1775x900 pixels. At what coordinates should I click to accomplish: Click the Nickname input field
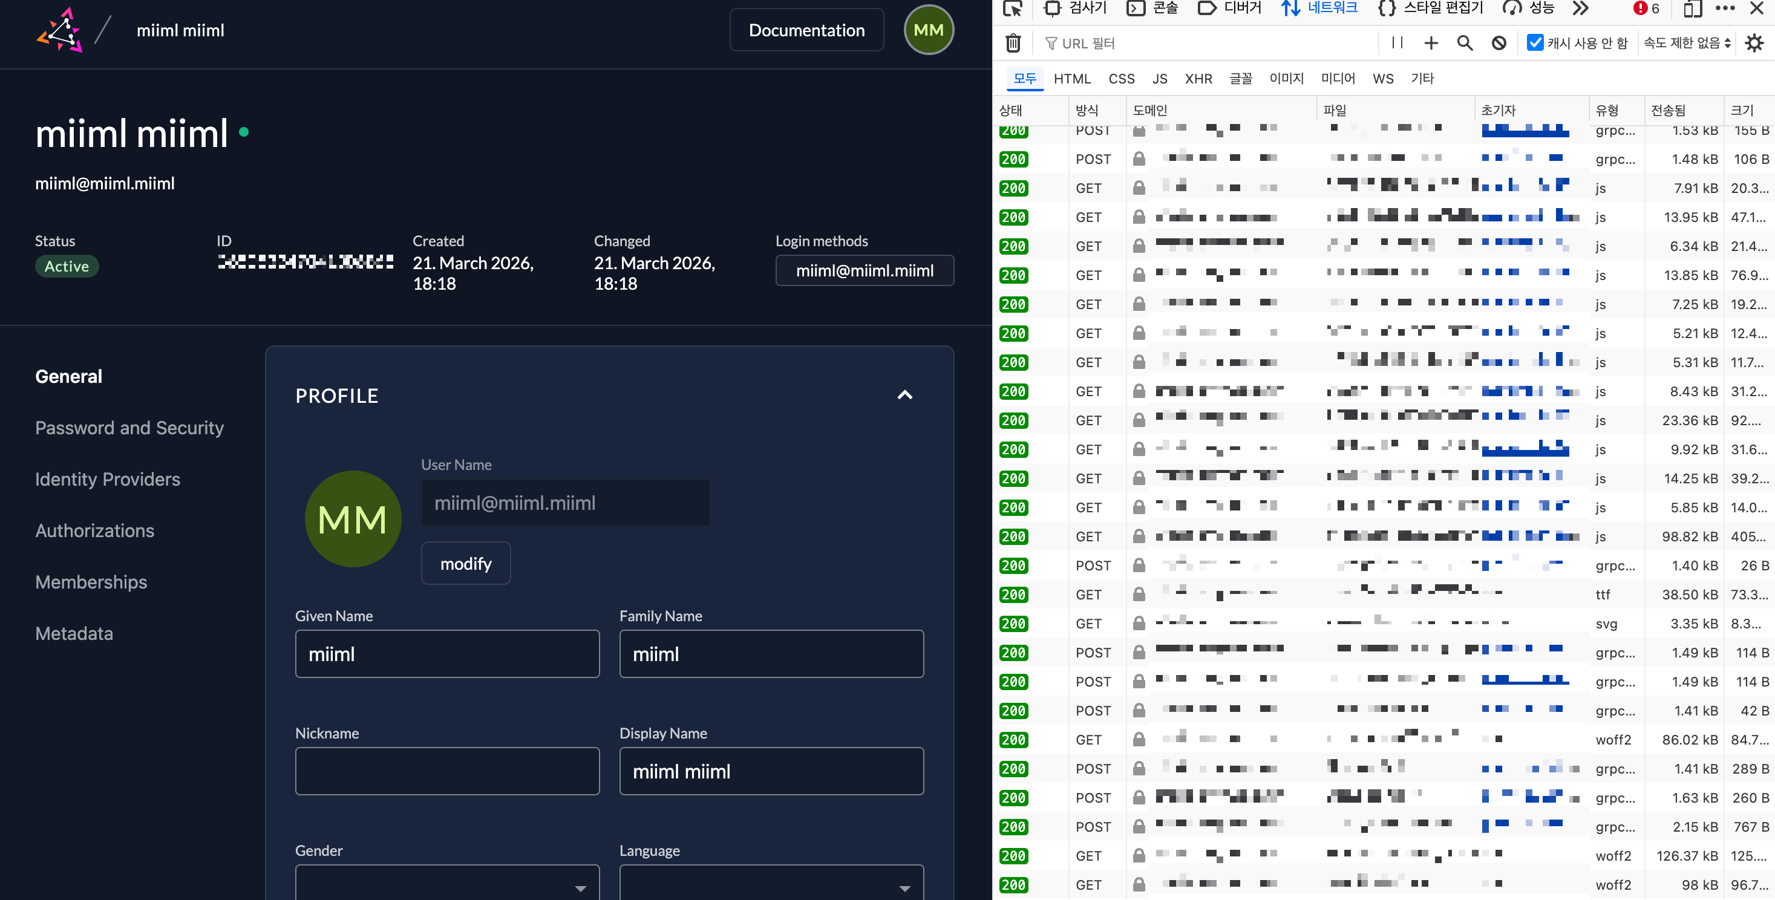coord(447,771)
